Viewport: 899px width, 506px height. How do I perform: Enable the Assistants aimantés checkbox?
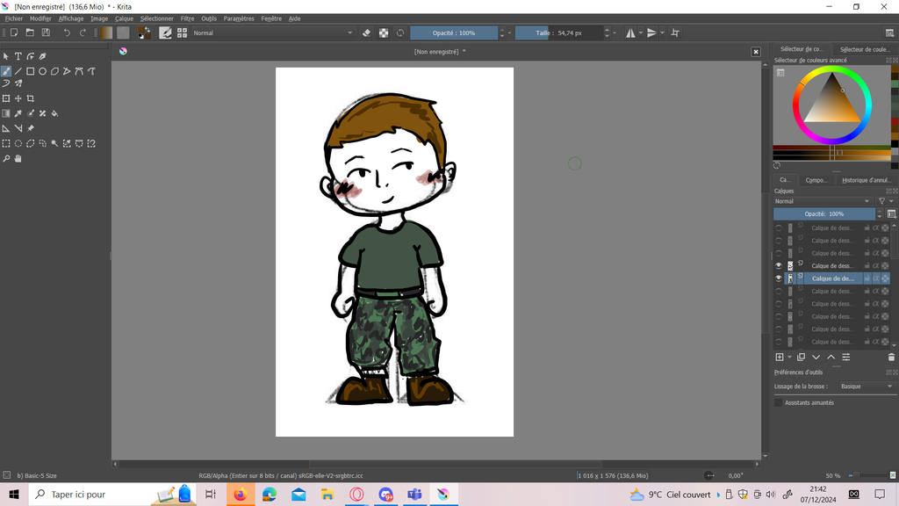778,402
